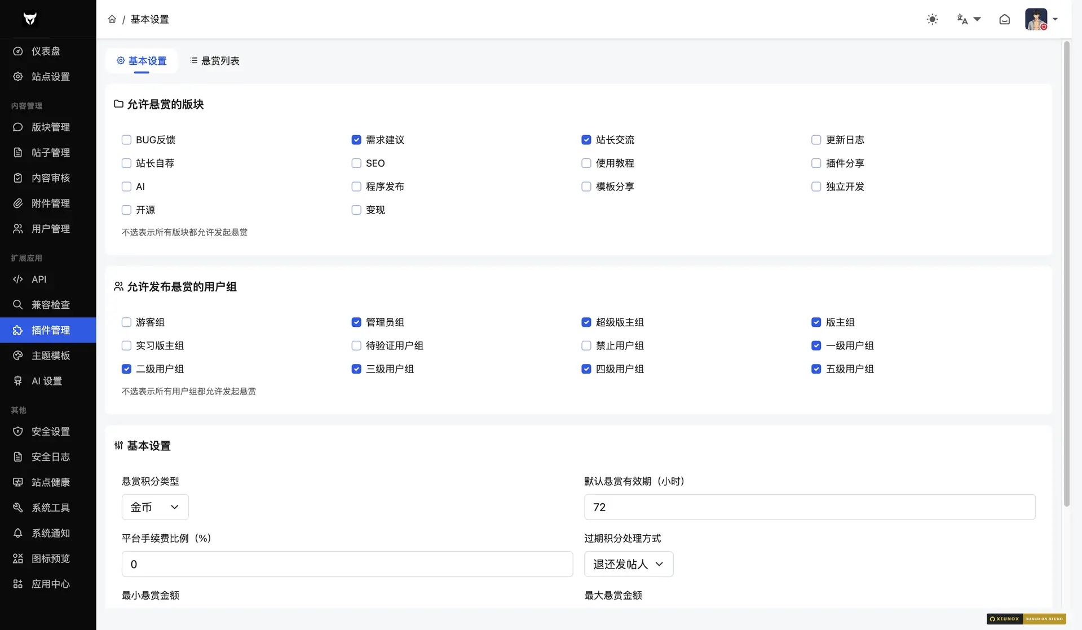Switch to the 悬赏列表 tab
The width and height of the screenshot is (1082, 630).
[215, 61]
